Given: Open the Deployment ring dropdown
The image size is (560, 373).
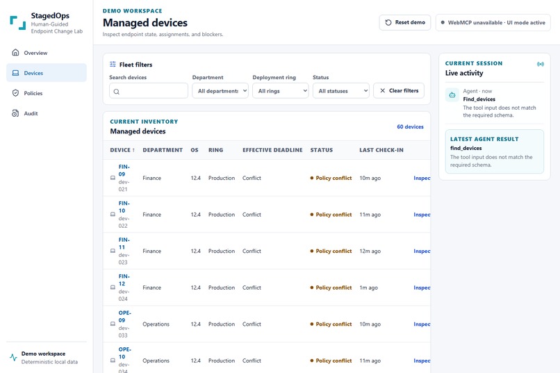Looking at the screenshot, I should coord(281,91).
